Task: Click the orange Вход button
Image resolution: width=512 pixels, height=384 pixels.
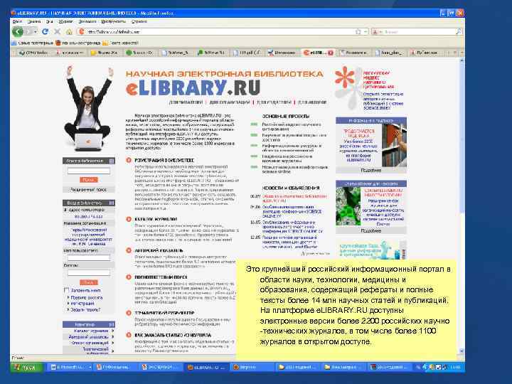Action: click(x=88, y=282)
